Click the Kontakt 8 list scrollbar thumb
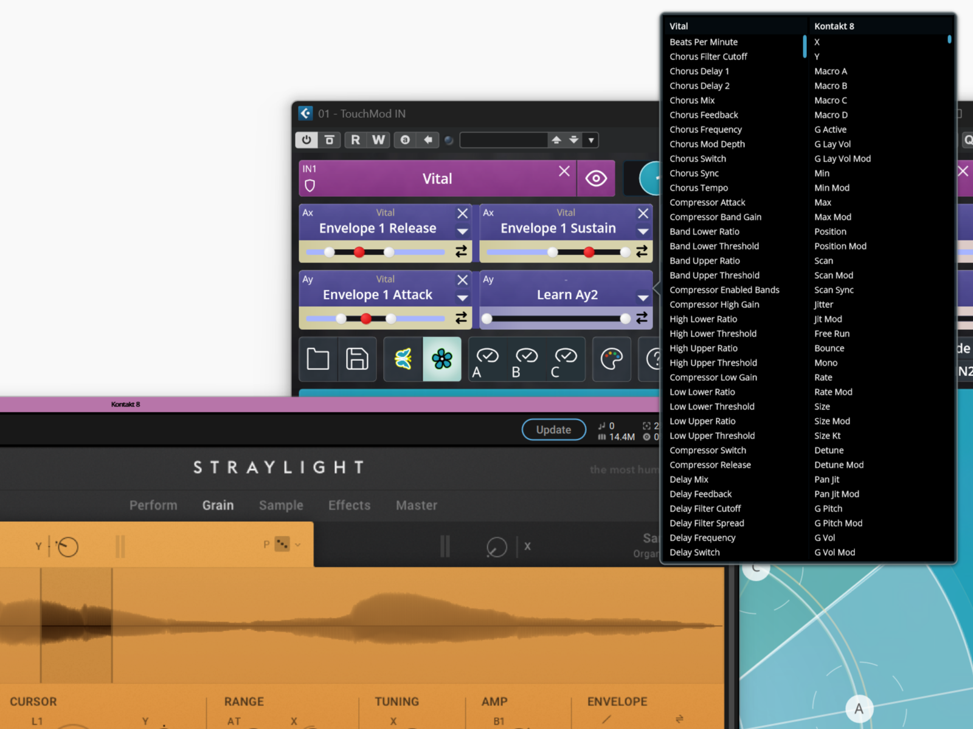Image resolution: width=973 pixels, height=729 pixels. click(949, 39)
